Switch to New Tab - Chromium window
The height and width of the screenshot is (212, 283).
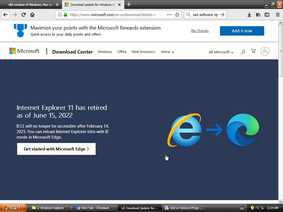point(95,208)
